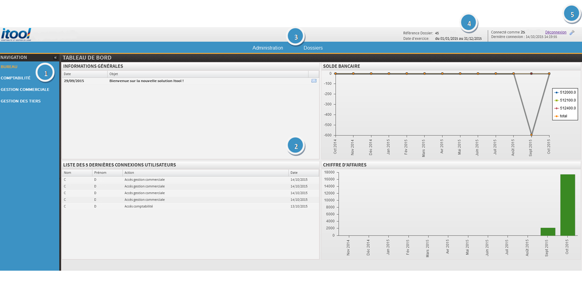This screenshot has height=282, width=582.
Task: Open the Administration menu
Action: (x=268, y=48)
